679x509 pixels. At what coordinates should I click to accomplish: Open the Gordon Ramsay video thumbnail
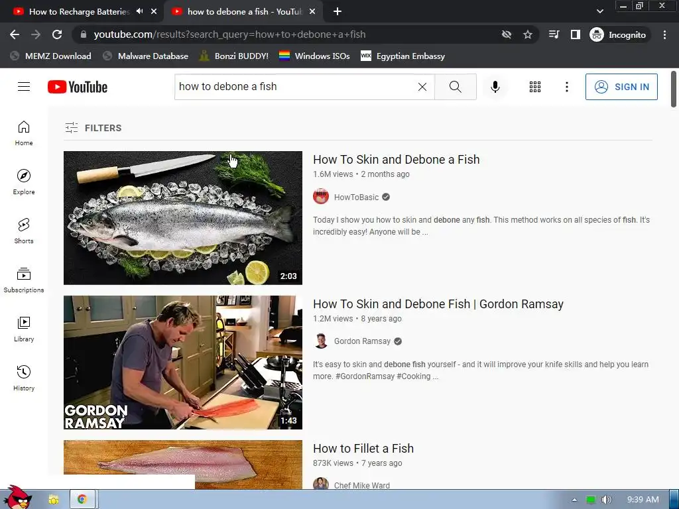pyautogui.click(x=183, y=363)
